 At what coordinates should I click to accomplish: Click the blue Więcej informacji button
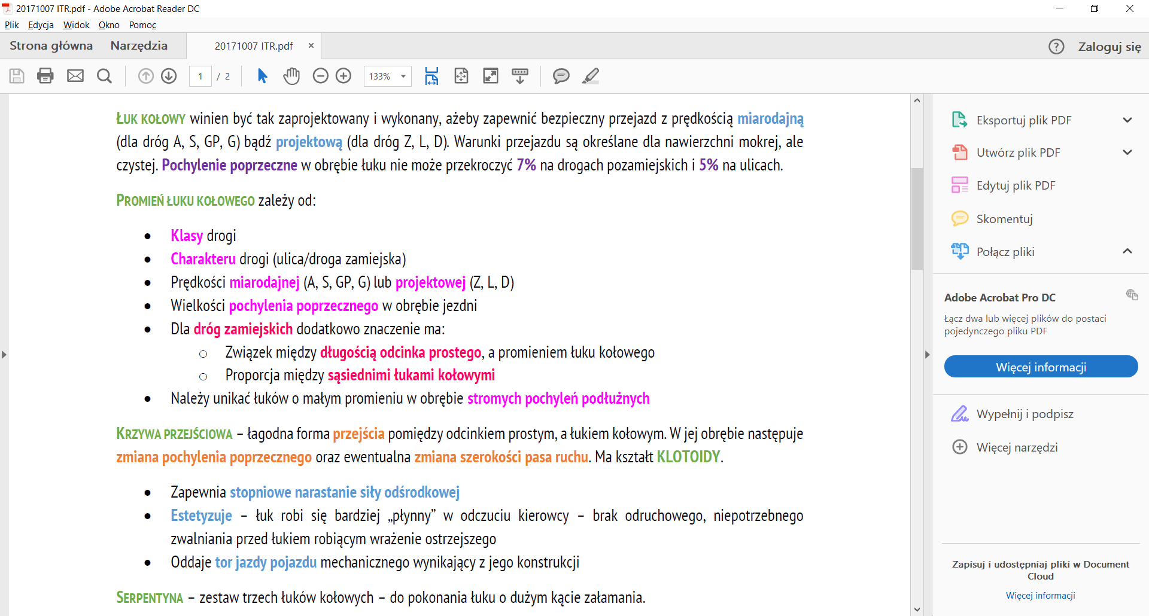(1041, 367)
